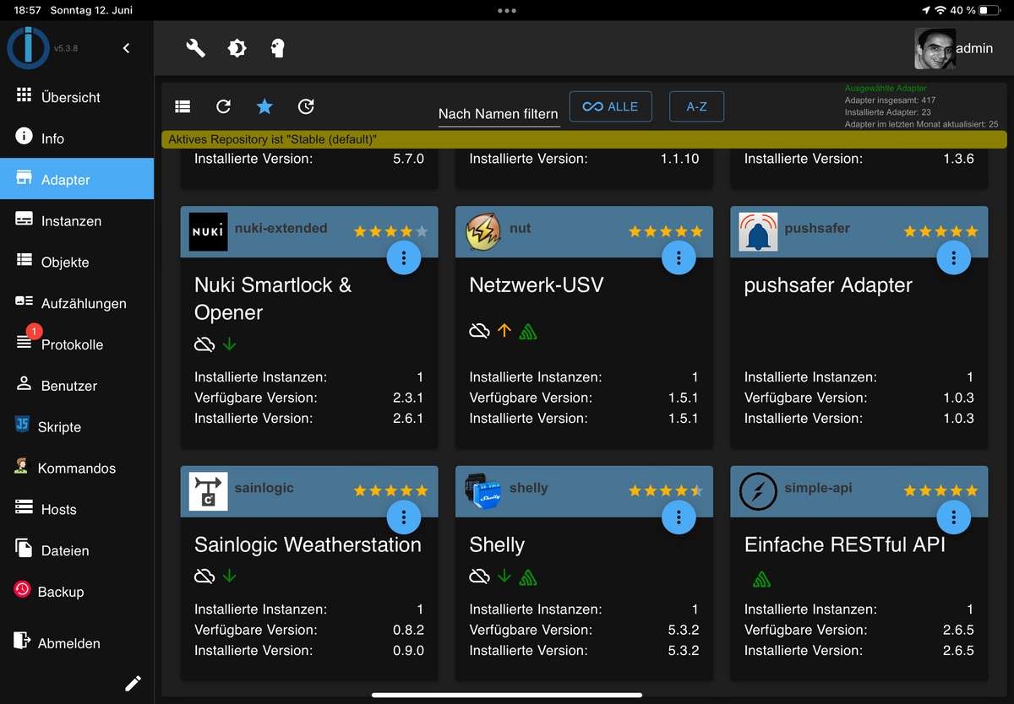The height and width of the screenshot is (704, 1014).
Task: Show recently updated adapters clock icon
Action: click(x=306, y=106)
